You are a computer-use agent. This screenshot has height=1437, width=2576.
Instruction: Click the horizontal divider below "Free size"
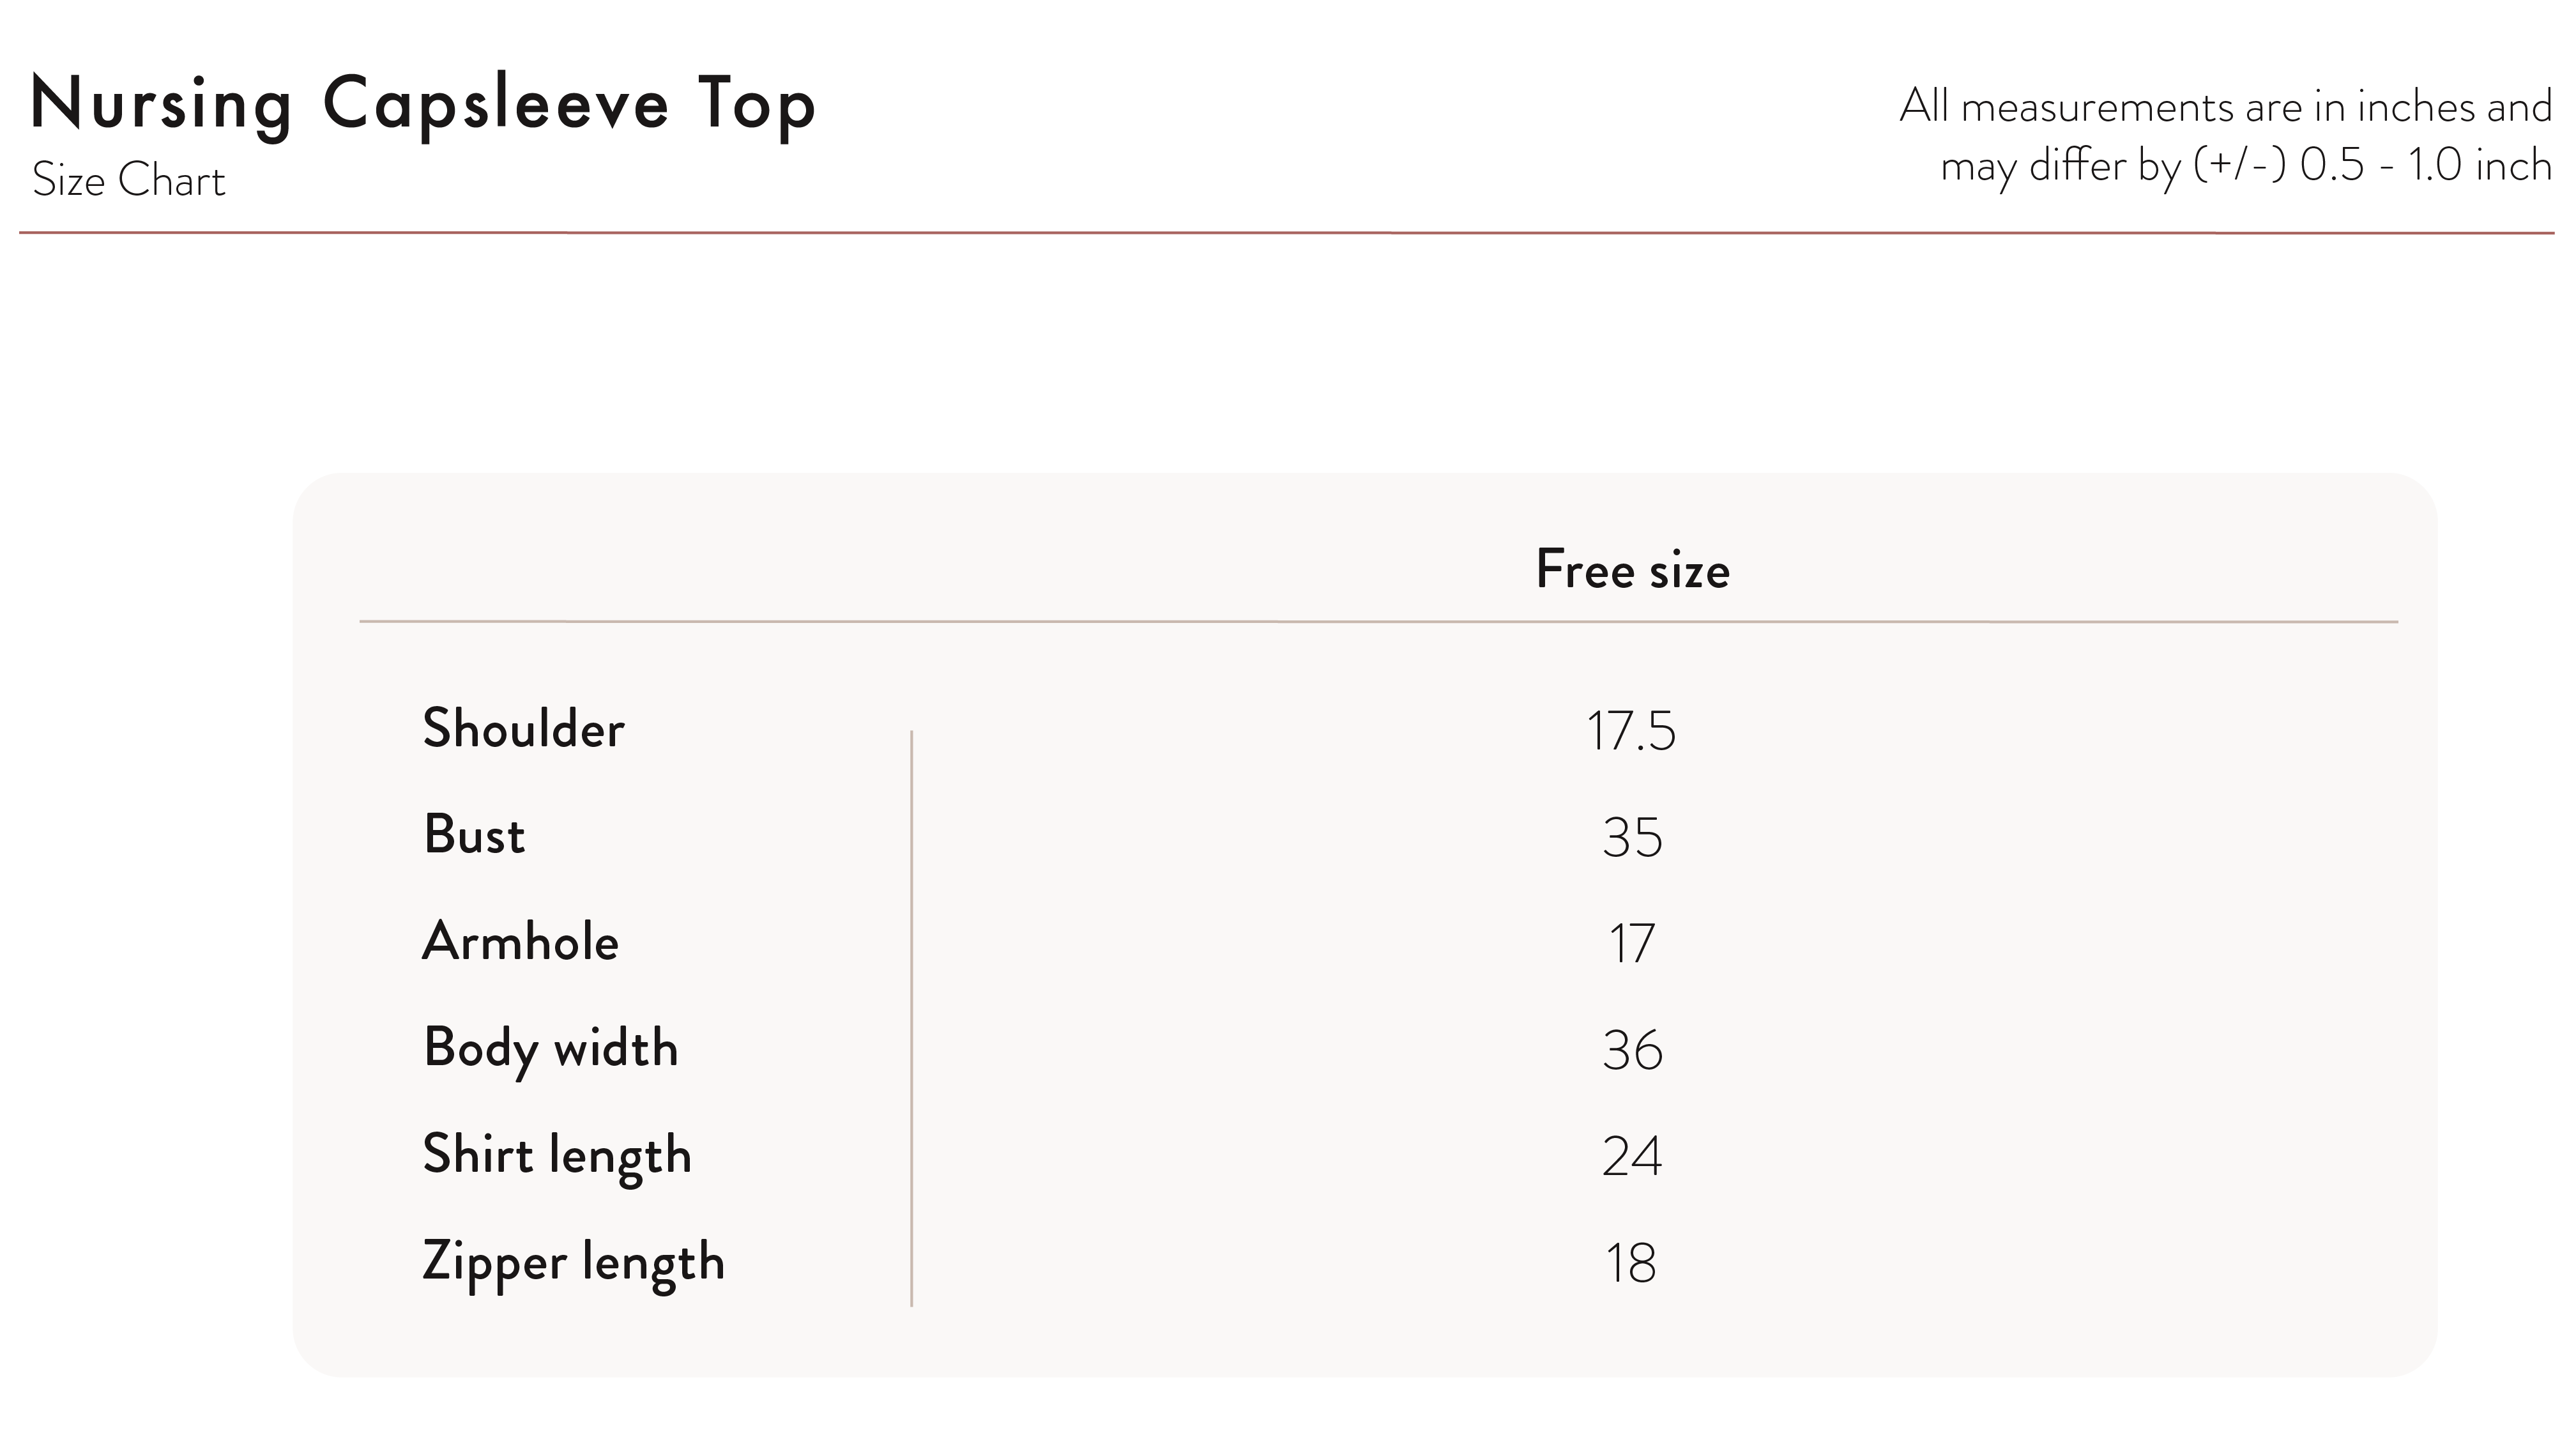[1378, 621]
